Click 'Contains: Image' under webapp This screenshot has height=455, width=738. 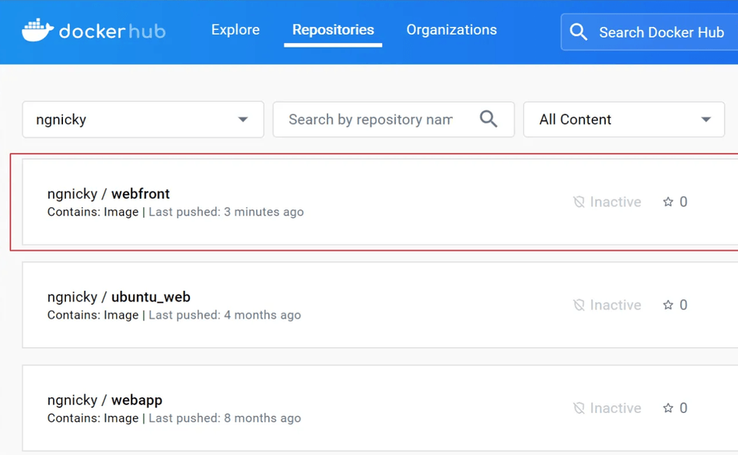click(x=93, y=418)
